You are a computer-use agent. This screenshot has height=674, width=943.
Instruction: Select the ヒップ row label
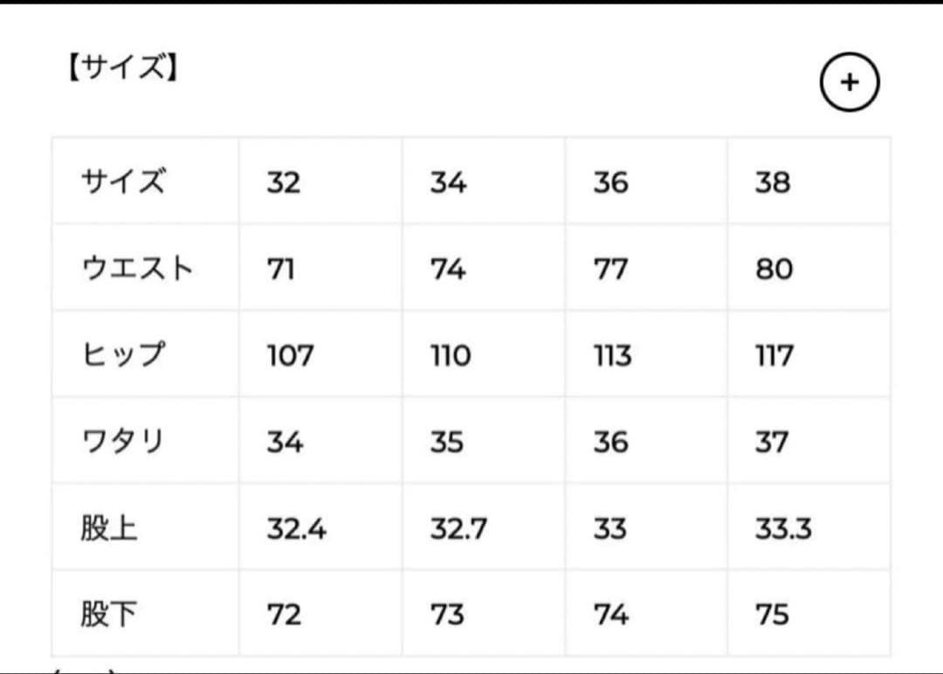122,355
